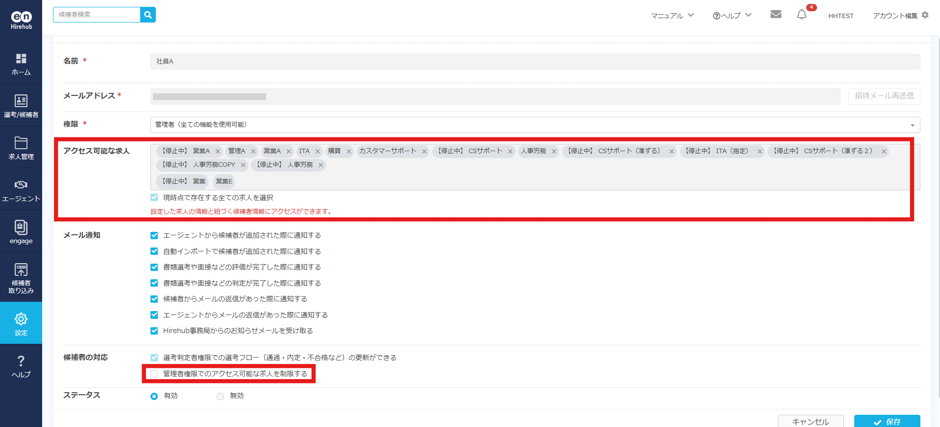Open 求人管理 folder icon in sidebar

pos(21,148)
